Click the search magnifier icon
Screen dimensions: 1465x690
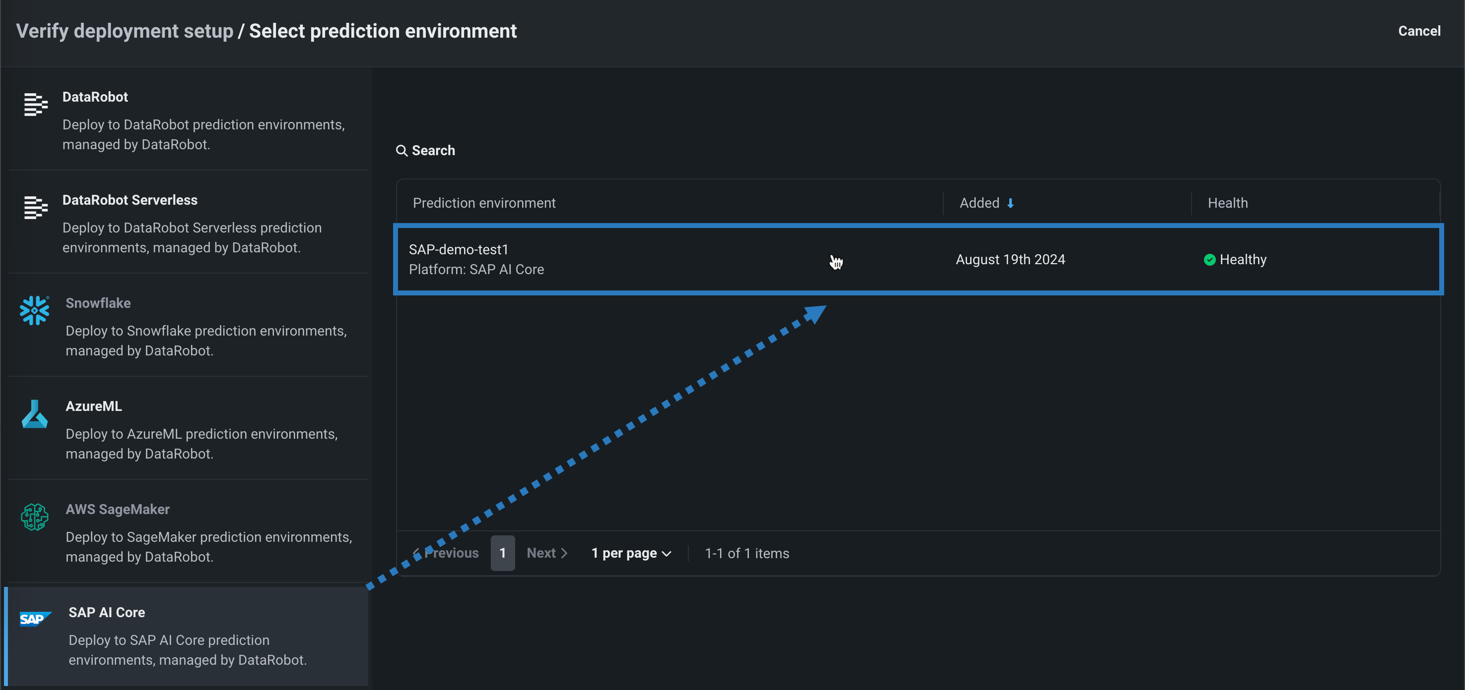point(401,151)
